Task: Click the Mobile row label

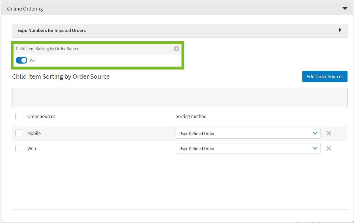Action: (34, 133)
